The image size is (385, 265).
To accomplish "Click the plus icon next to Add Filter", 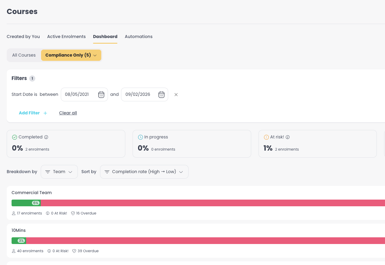I will pos(45,113).
